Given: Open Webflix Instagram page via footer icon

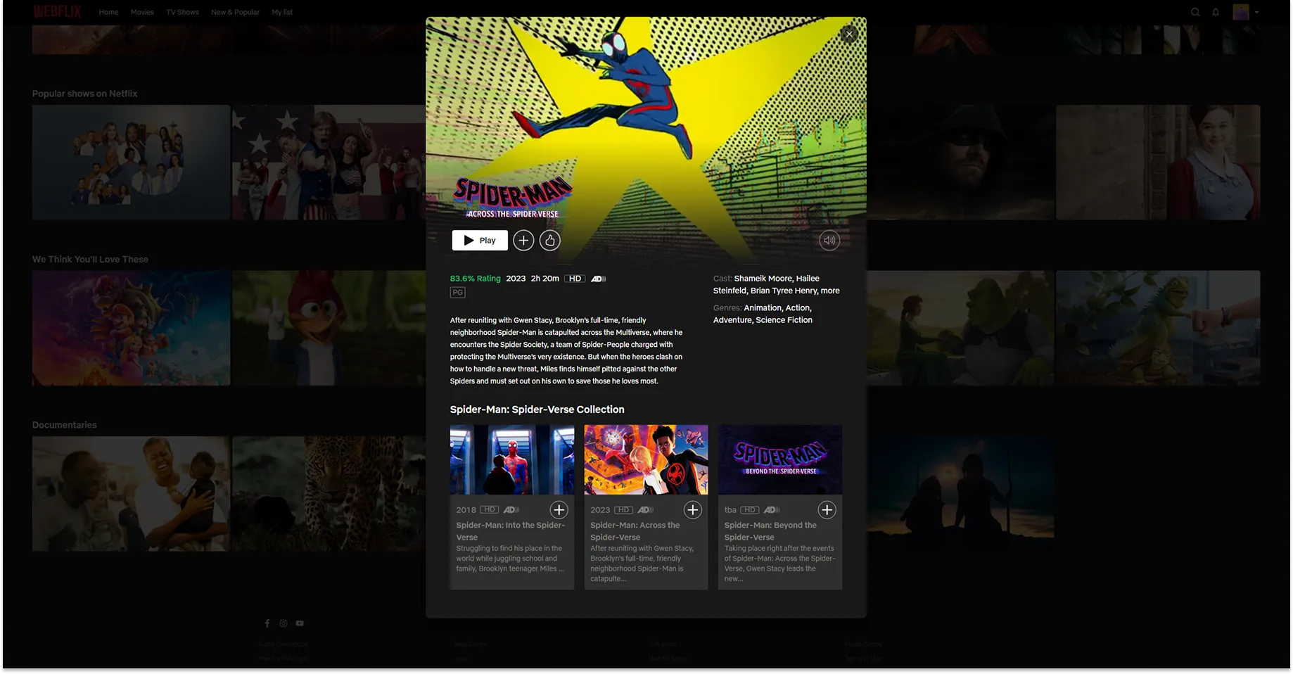Looking at the screenshot, I should 283,623.
